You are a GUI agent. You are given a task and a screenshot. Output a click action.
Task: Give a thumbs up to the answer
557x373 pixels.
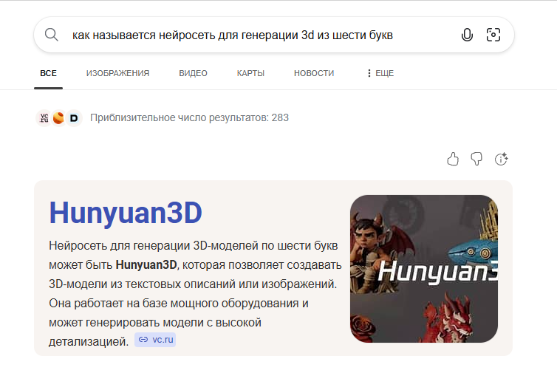[453, 159]
